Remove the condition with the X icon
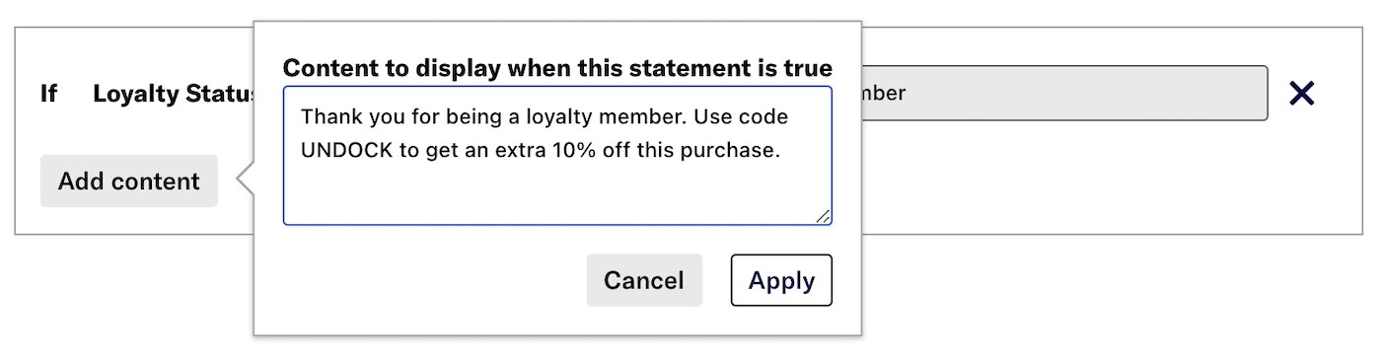 (x=1302, y=94)
